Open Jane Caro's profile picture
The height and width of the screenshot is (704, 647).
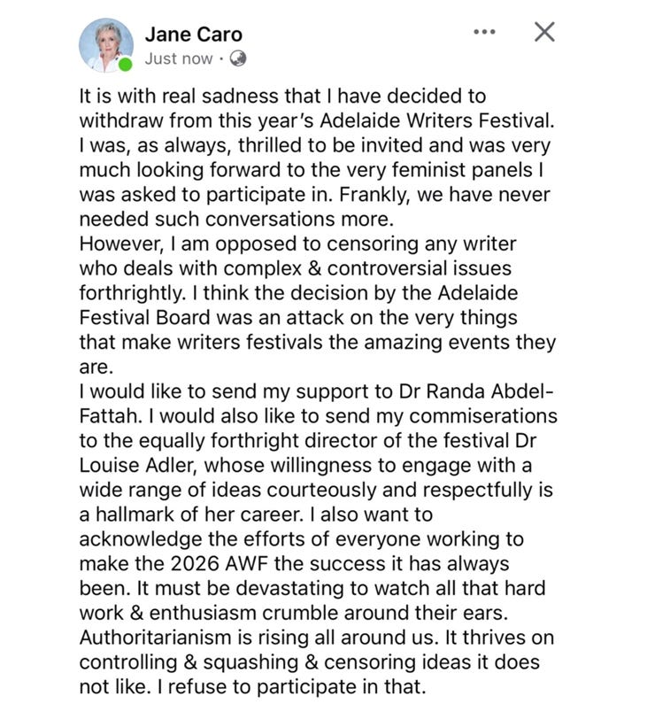tap(106, 45)
